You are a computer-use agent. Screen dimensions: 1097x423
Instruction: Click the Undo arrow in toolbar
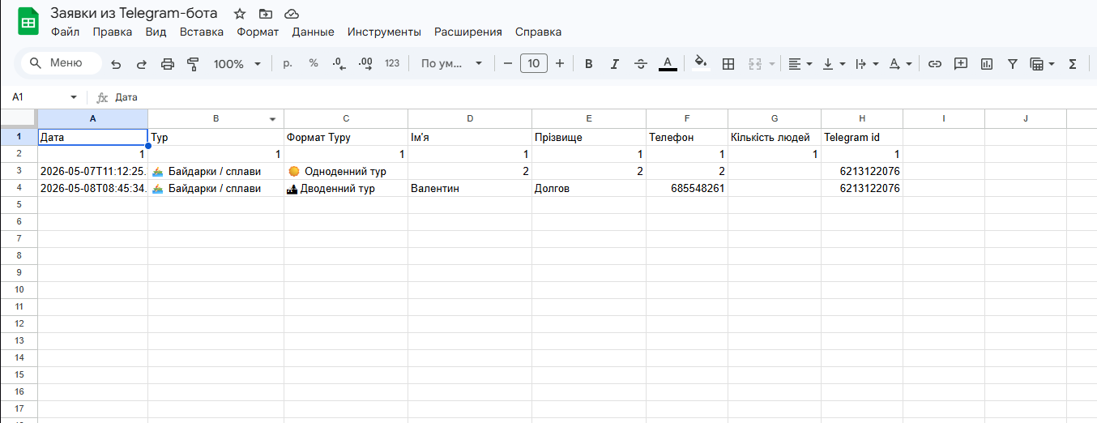tap(116, 64)
